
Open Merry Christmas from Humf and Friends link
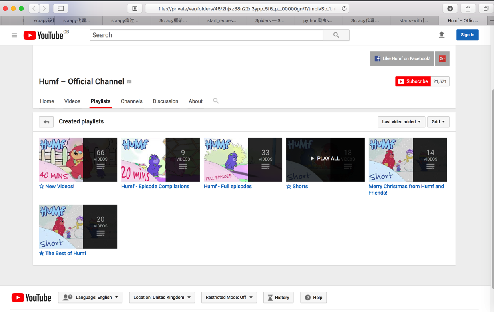(406, 189)
